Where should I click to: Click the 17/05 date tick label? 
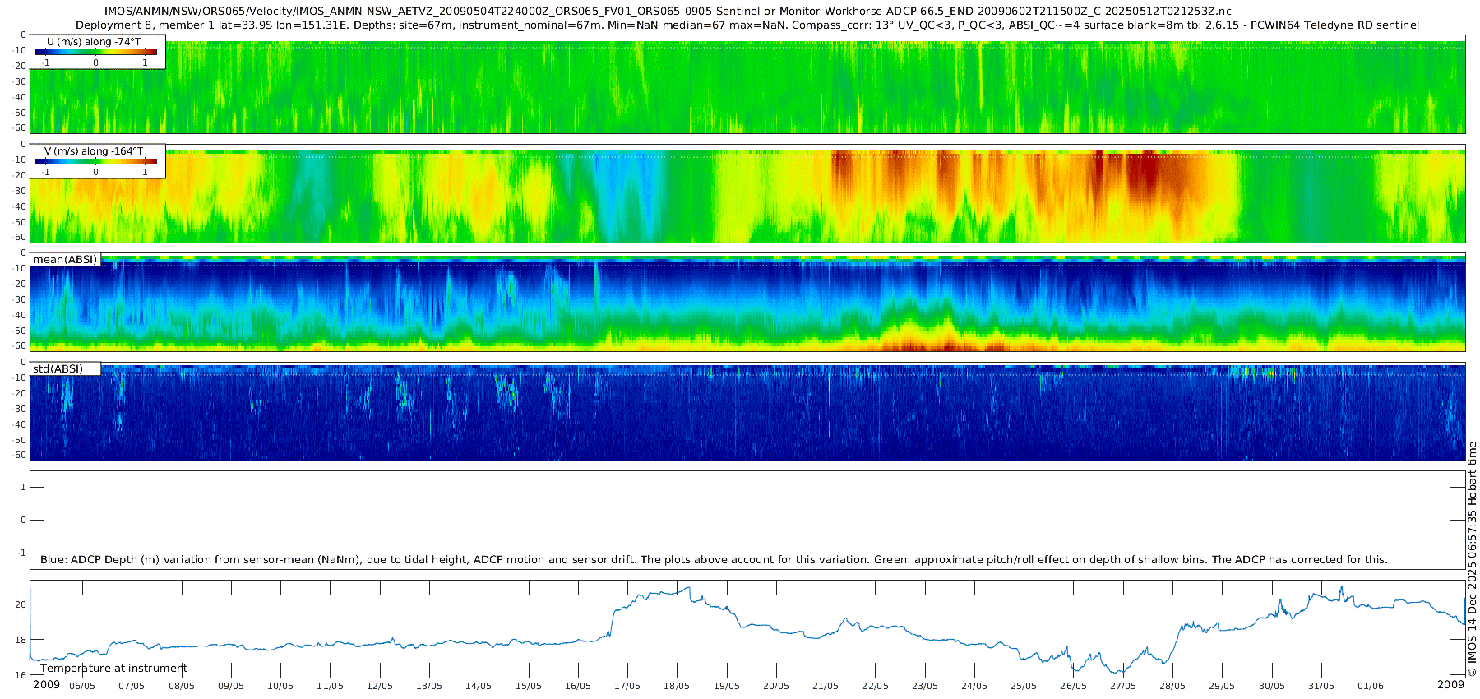pyautogui.click(x=627, y=686)
